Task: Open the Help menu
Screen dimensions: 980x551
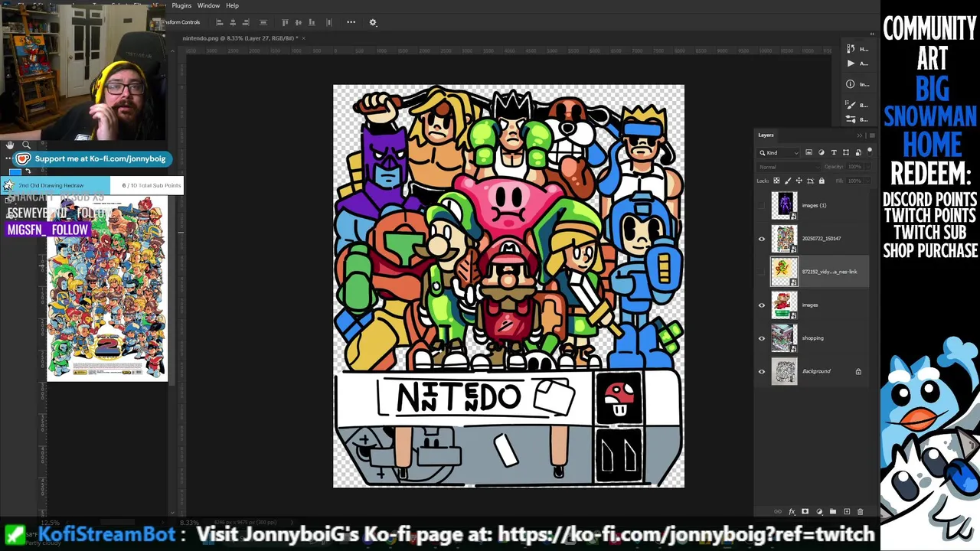Action: [x=232, y=5]
